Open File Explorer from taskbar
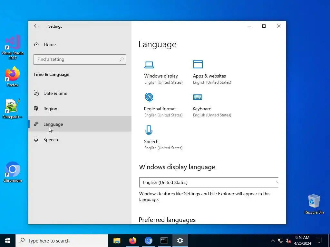Image resolution: width=330 pixels, height=247 pixels. tap(117, 241)
